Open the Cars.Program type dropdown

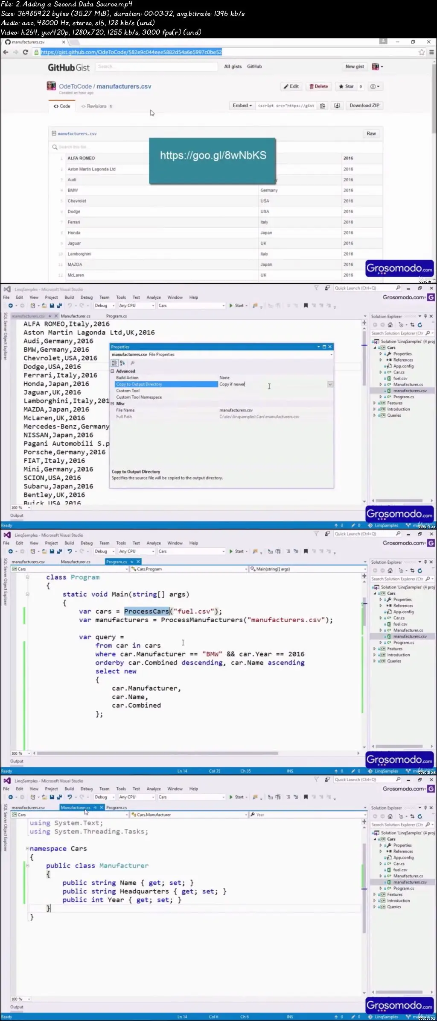(189, 569)
